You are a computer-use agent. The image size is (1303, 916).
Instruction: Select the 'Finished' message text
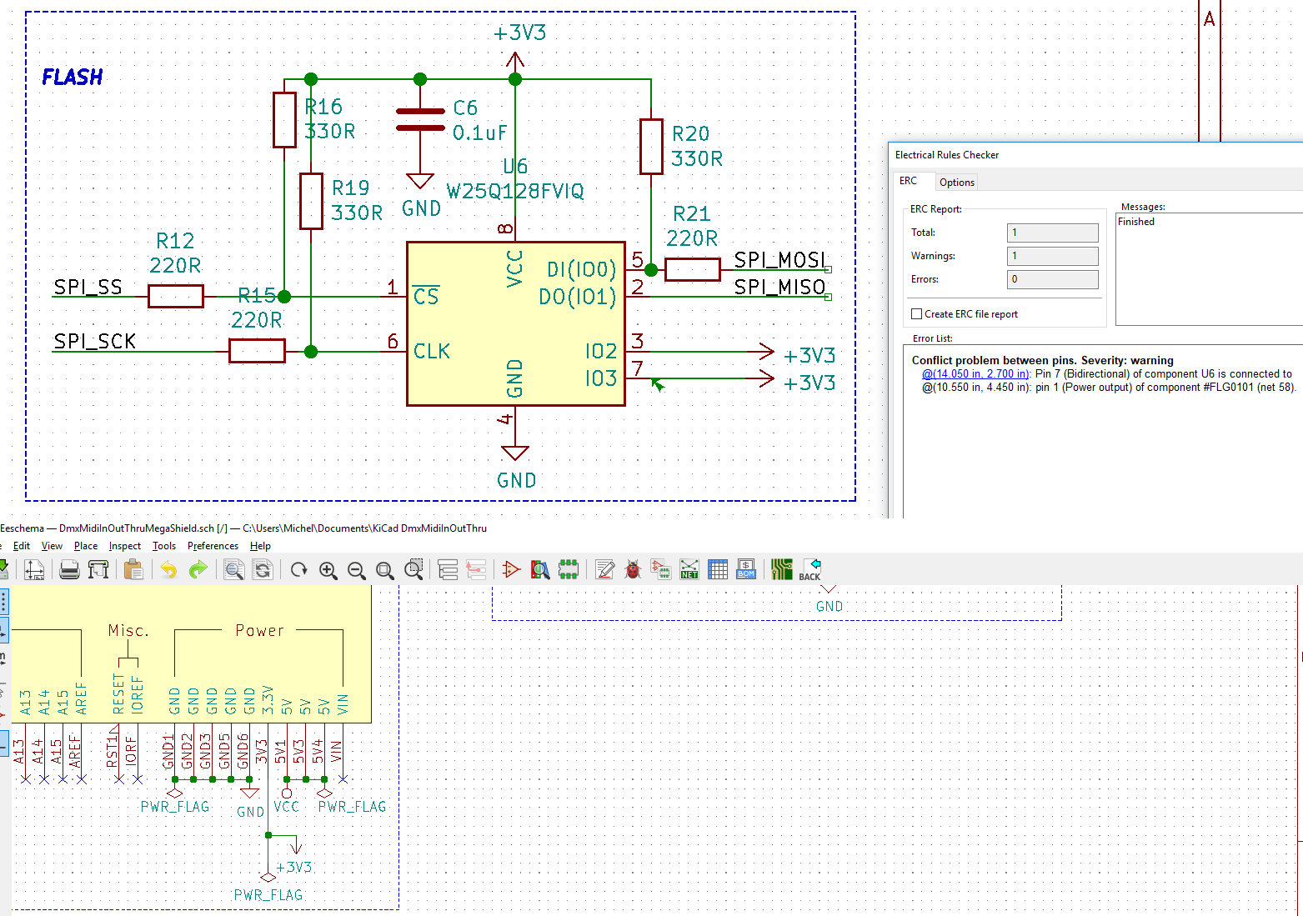[1135, 222]
